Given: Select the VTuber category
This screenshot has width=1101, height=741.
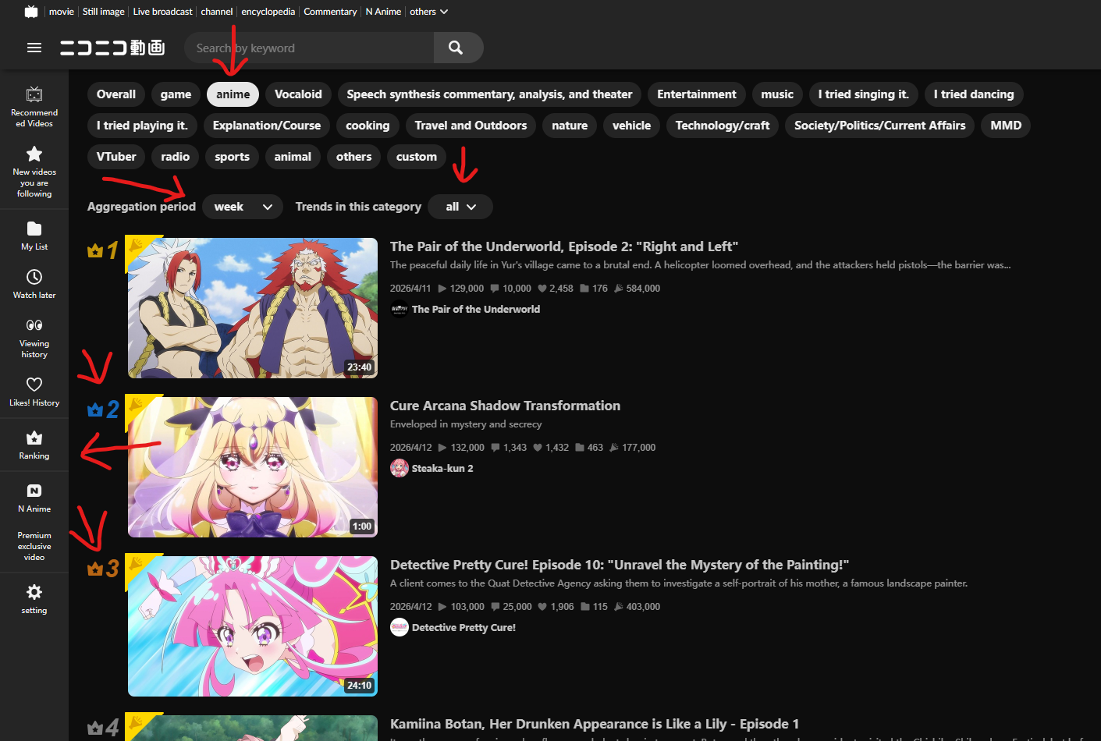Looking at the screenshot, I should 116,157.
